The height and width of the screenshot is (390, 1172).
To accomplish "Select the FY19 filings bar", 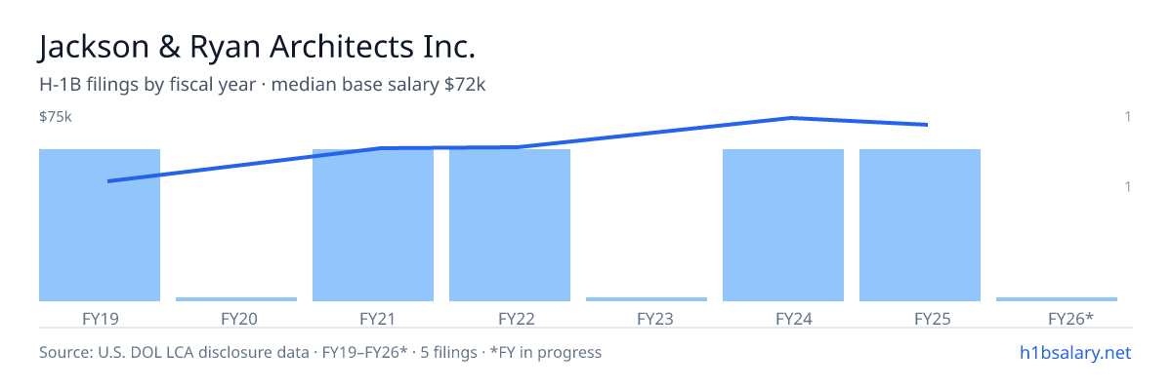I will click(100, 225).
